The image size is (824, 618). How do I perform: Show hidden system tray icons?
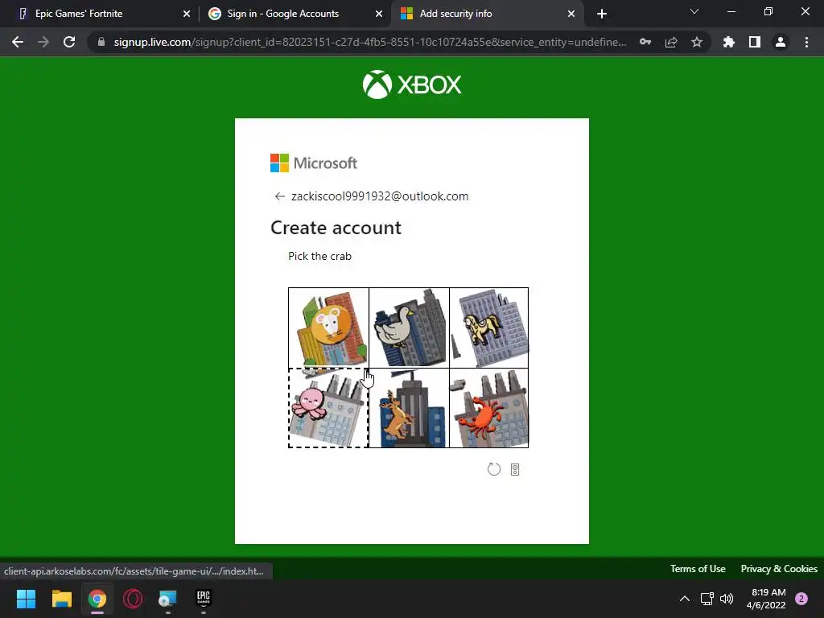click(685, 599)
